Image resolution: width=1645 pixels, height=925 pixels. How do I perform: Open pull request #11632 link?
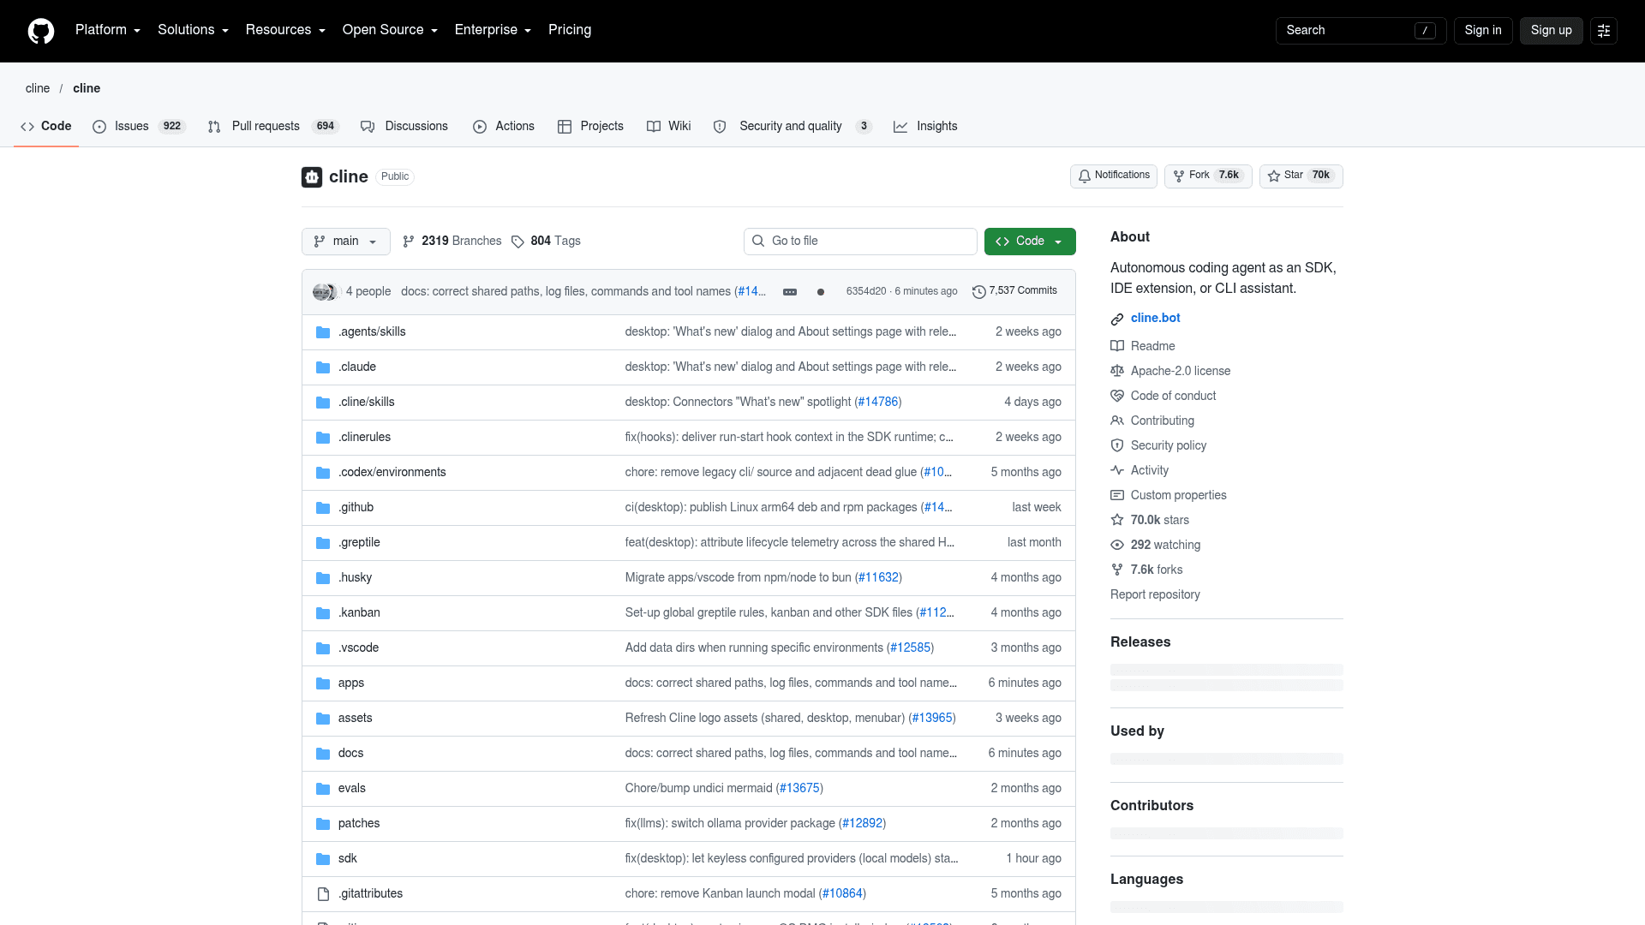coord(878,578)
